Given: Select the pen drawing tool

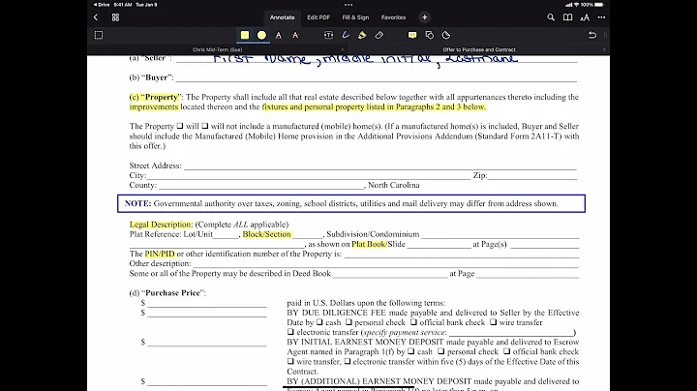Looking at the screenshot, I should (346, 35).
